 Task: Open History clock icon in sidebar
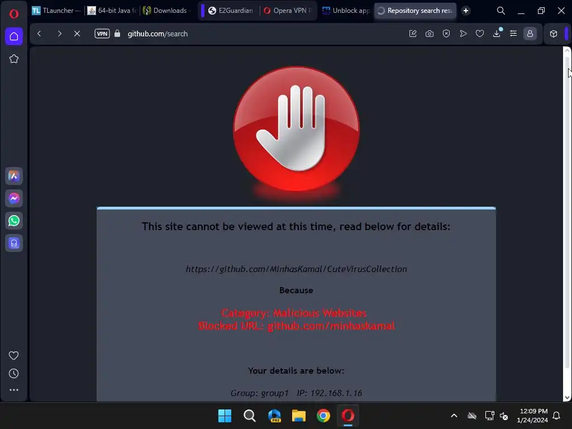point(14,373)
